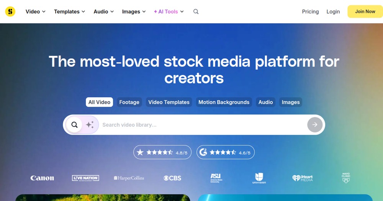Click the 4.8/5 star rating badge
This screenshot has width=383, height=201.
[x=162, y=152]
